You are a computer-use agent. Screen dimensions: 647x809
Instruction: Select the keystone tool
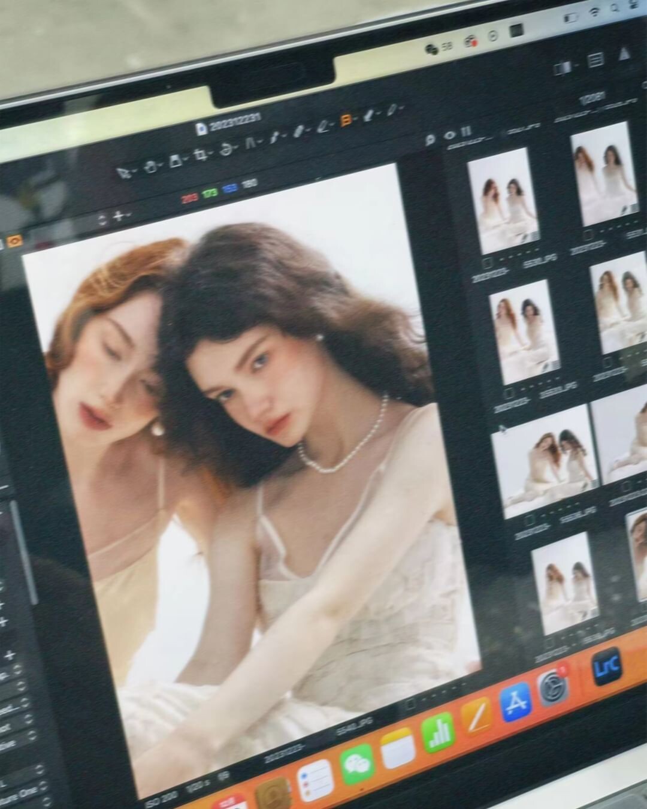(x=250, y=143)
